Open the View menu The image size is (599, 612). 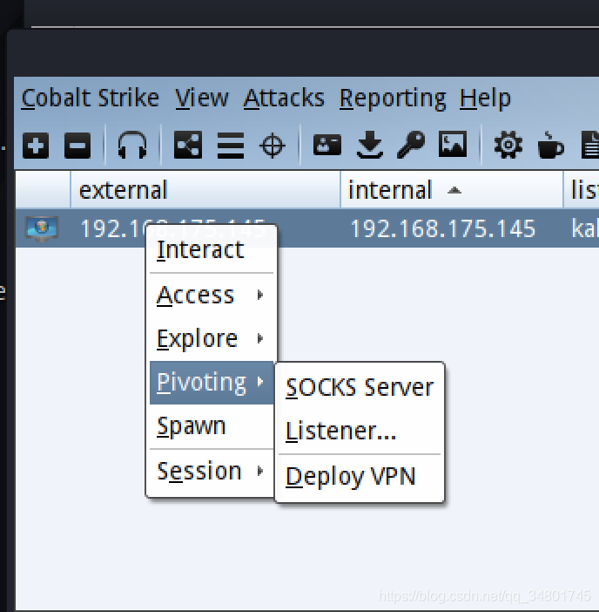tap(201, 98)
